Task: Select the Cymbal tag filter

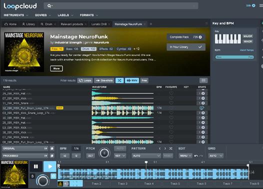Action: pyautogui.click(x=123, y=49)
